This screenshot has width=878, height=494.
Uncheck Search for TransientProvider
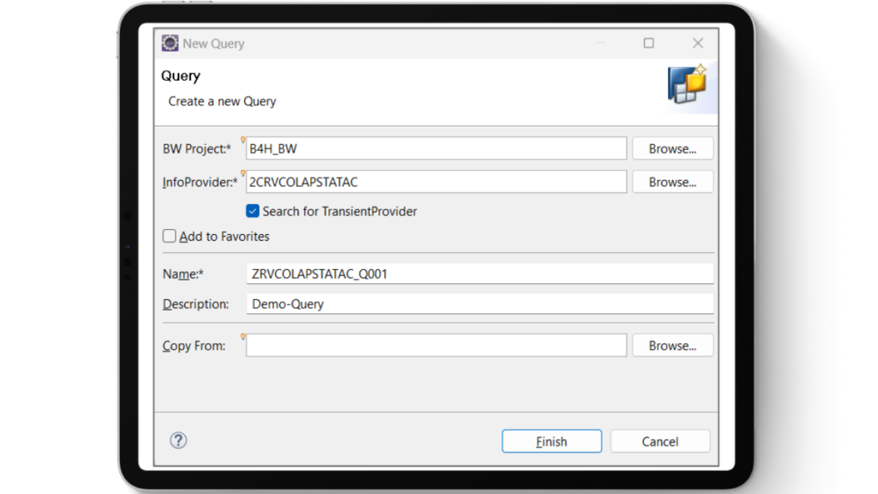[253, 211]
